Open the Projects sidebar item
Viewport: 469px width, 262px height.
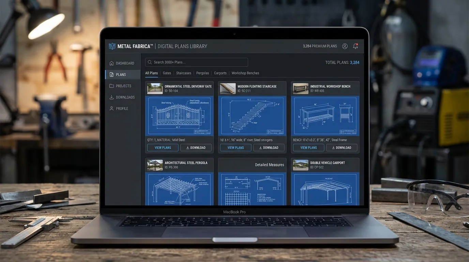pyautogui.click(x=123, y=86)
